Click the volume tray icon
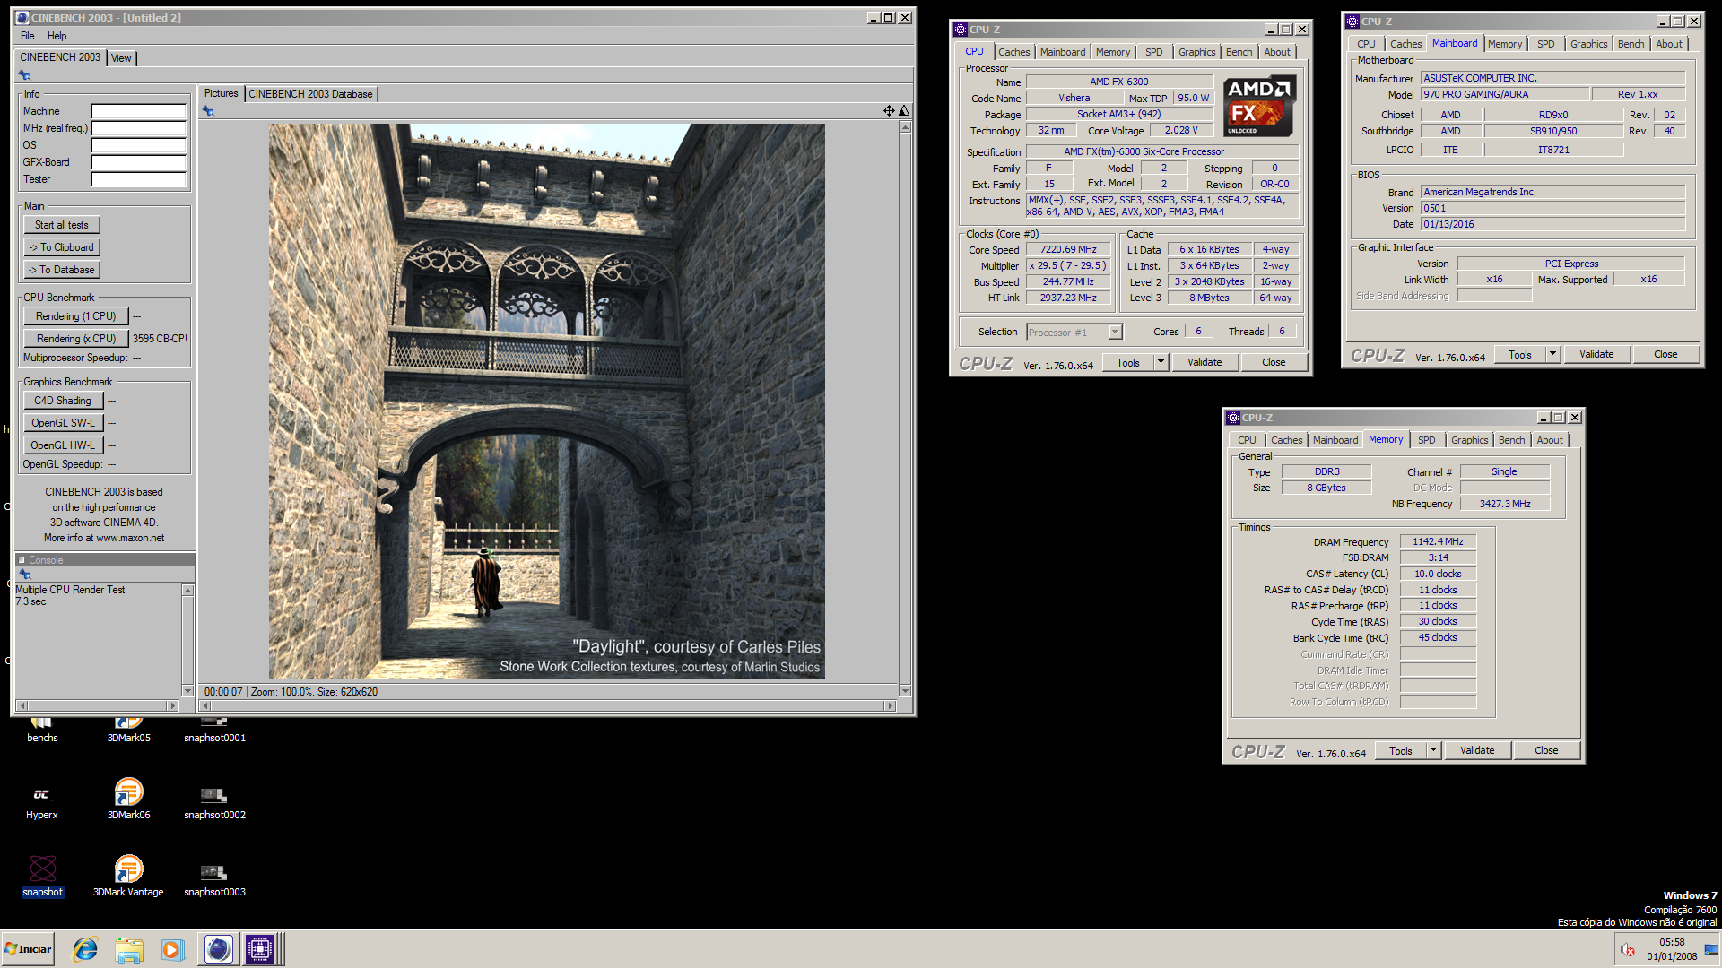The image size is (1722, 968). point(1628,950)
